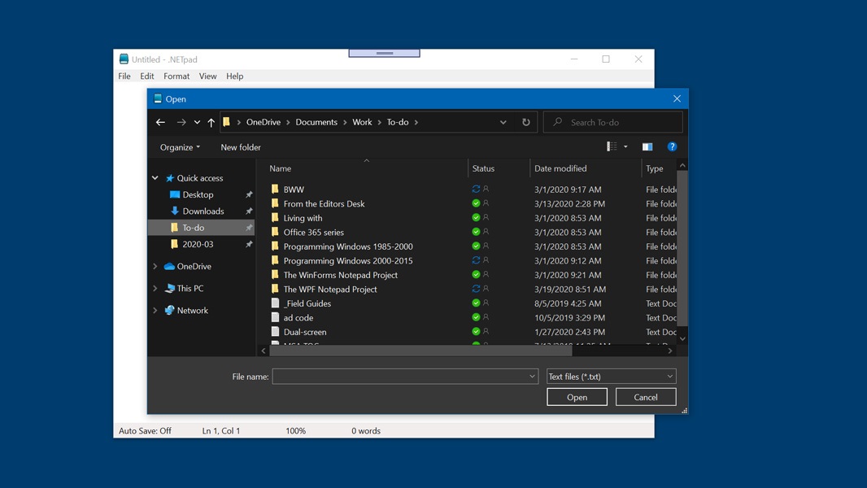
Task: Expand the OneDrive tree node
Action: coord(155,266)
